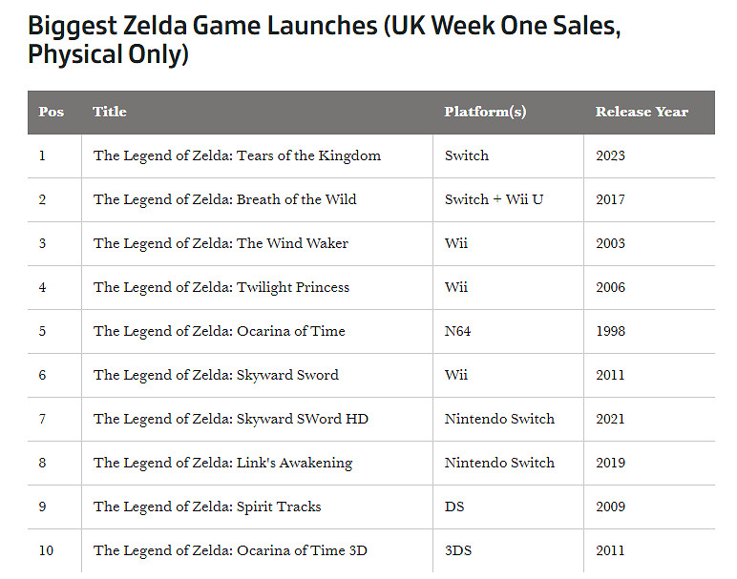Click The Wind Waker title cell

(221, 243)
